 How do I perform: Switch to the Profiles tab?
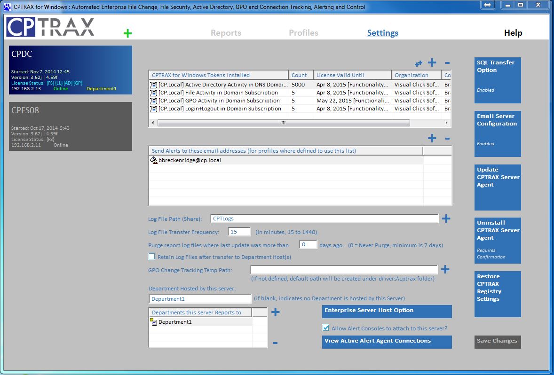click(x=303, y=33)
